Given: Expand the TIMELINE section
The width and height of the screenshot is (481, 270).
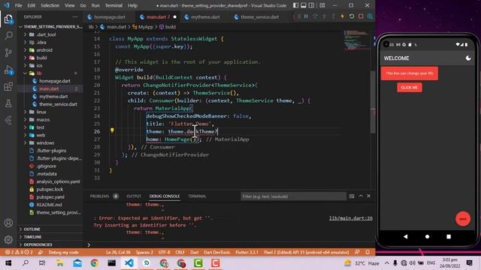Looking at the screenshot, I should [32, 237].
